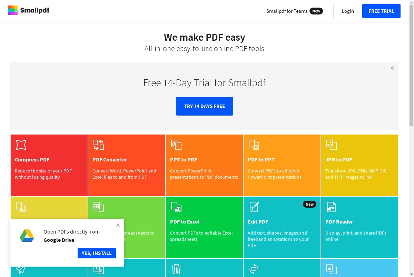
Task: Close the Google Drive install popup
Action: [x=118, y=225]
